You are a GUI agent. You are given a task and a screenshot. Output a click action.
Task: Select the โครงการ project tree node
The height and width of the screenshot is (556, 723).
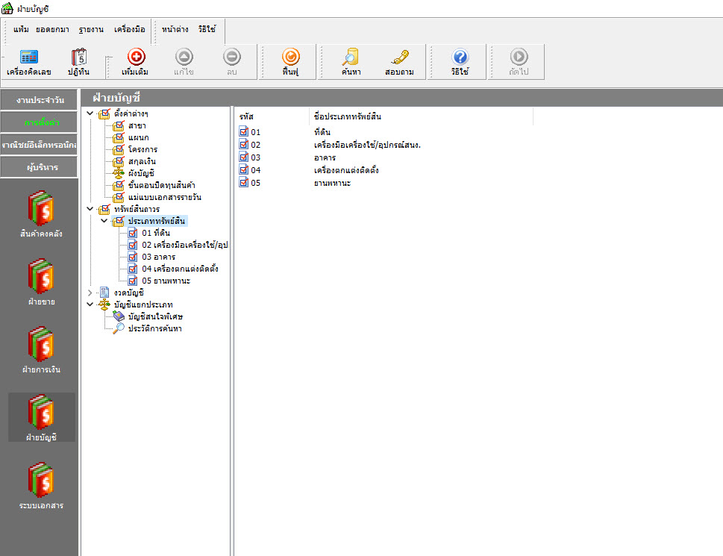tap(143, 149)
